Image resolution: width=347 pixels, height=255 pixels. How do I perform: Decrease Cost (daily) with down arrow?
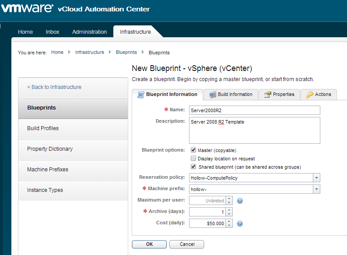point(229,226)
